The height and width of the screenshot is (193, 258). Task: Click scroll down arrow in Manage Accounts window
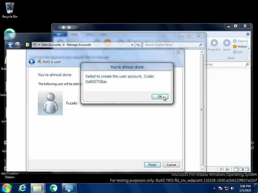pos(202,169)
